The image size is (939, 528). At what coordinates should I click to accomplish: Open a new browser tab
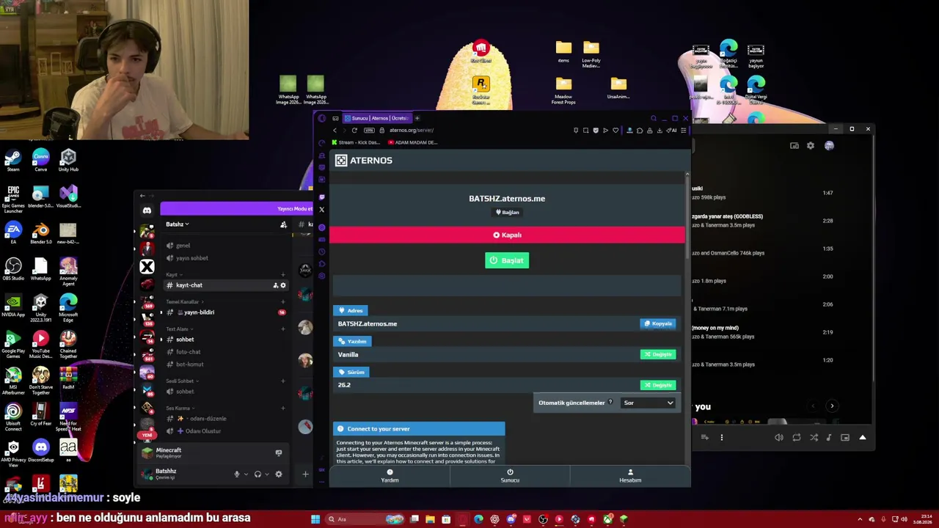[417, 118]
